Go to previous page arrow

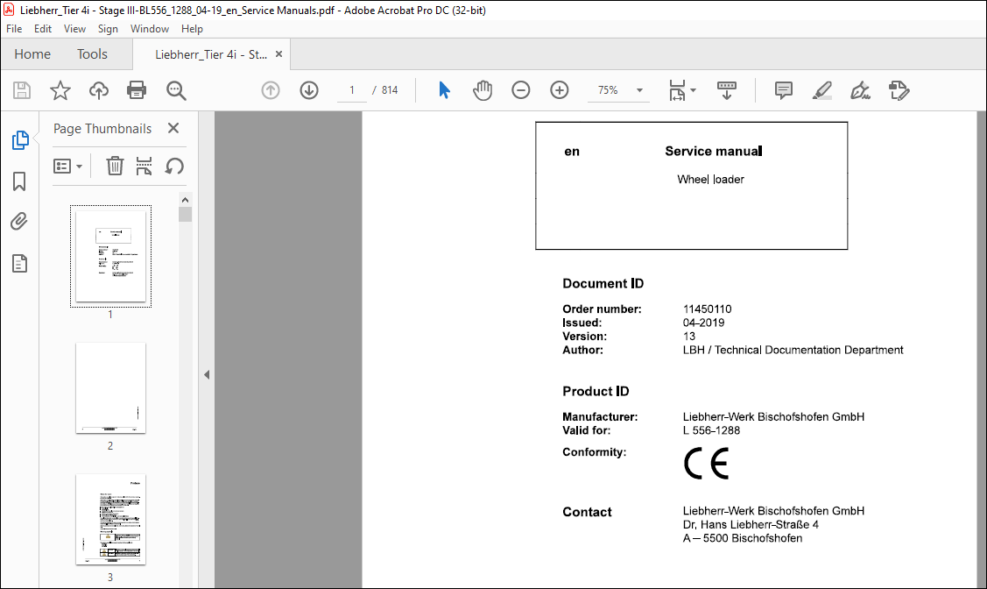click(x=271, y=90)
